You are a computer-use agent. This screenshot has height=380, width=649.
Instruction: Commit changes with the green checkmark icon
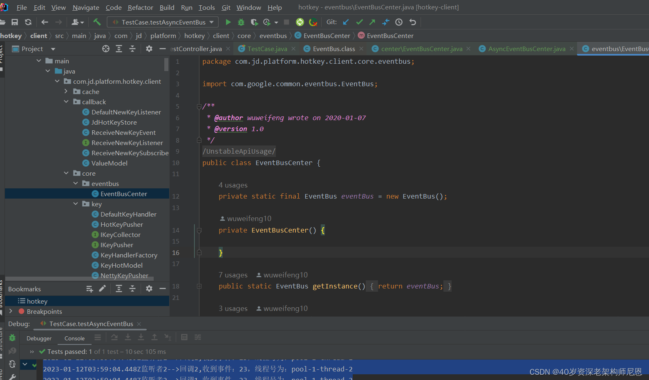(x=359, y=22)
